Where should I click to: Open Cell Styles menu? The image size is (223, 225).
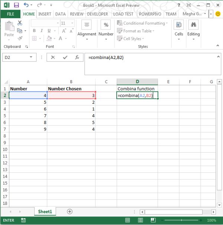pyautogui.click(x=130, y=38)
